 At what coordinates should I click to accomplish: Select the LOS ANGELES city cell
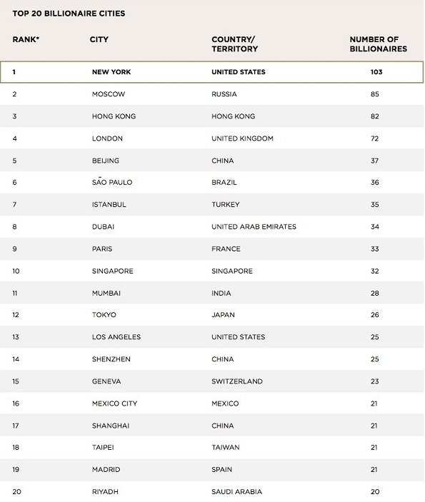pyautogui.click(x=116, y=337)
